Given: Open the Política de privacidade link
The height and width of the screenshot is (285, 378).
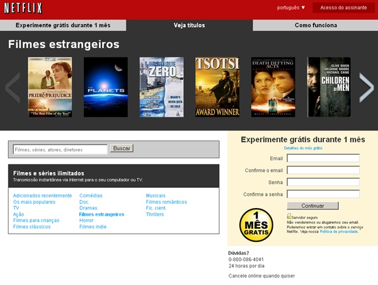Looking at the screenshot, I should click(x=339, y=231).
